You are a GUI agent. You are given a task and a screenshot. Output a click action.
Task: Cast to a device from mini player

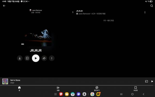[146, 81]
